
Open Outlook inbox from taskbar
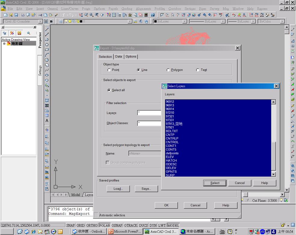coord(89,231)
